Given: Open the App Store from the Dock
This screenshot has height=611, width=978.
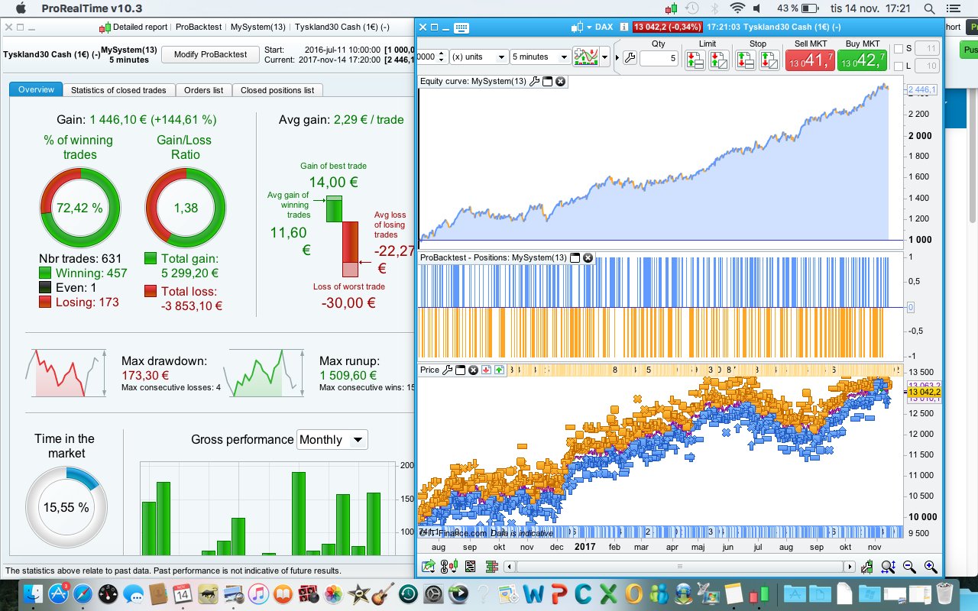Looking at the screenshot, I should (x=59, y=593).
